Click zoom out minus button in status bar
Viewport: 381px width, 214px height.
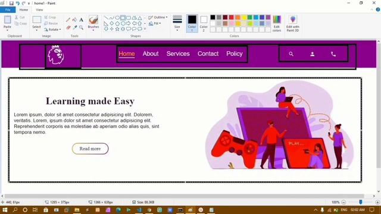pyautogui.click(x=343, y=202)
